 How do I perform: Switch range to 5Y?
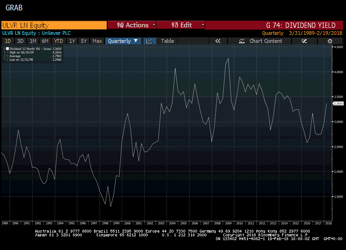coord(84,41)
